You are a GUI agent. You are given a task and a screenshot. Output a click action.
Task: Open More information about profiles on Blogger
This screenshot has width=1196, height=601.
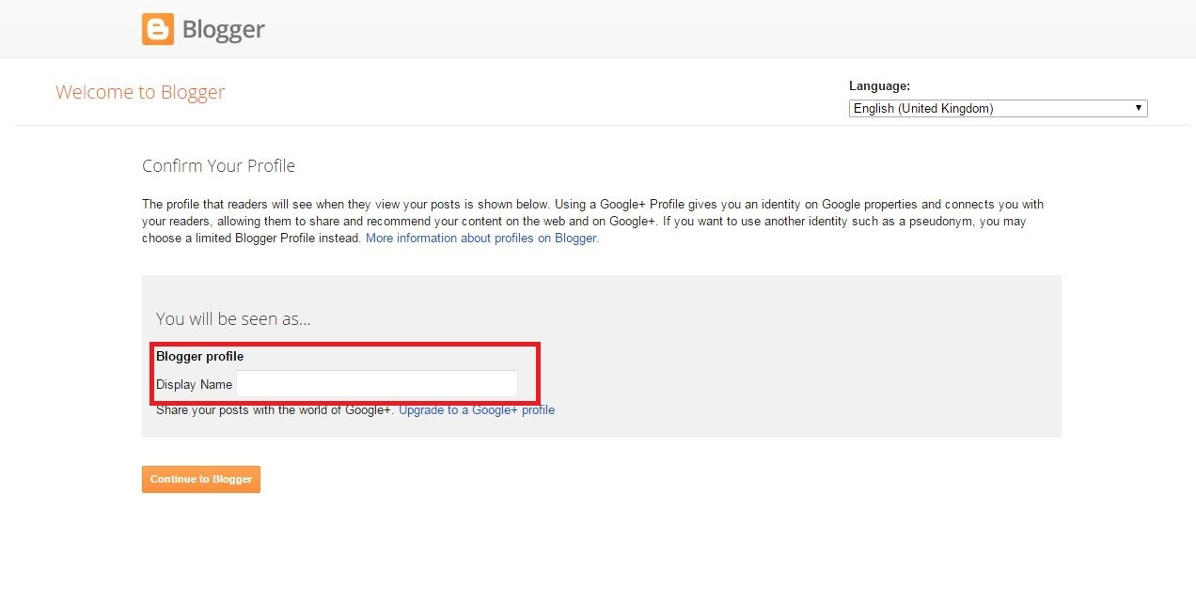482,239
